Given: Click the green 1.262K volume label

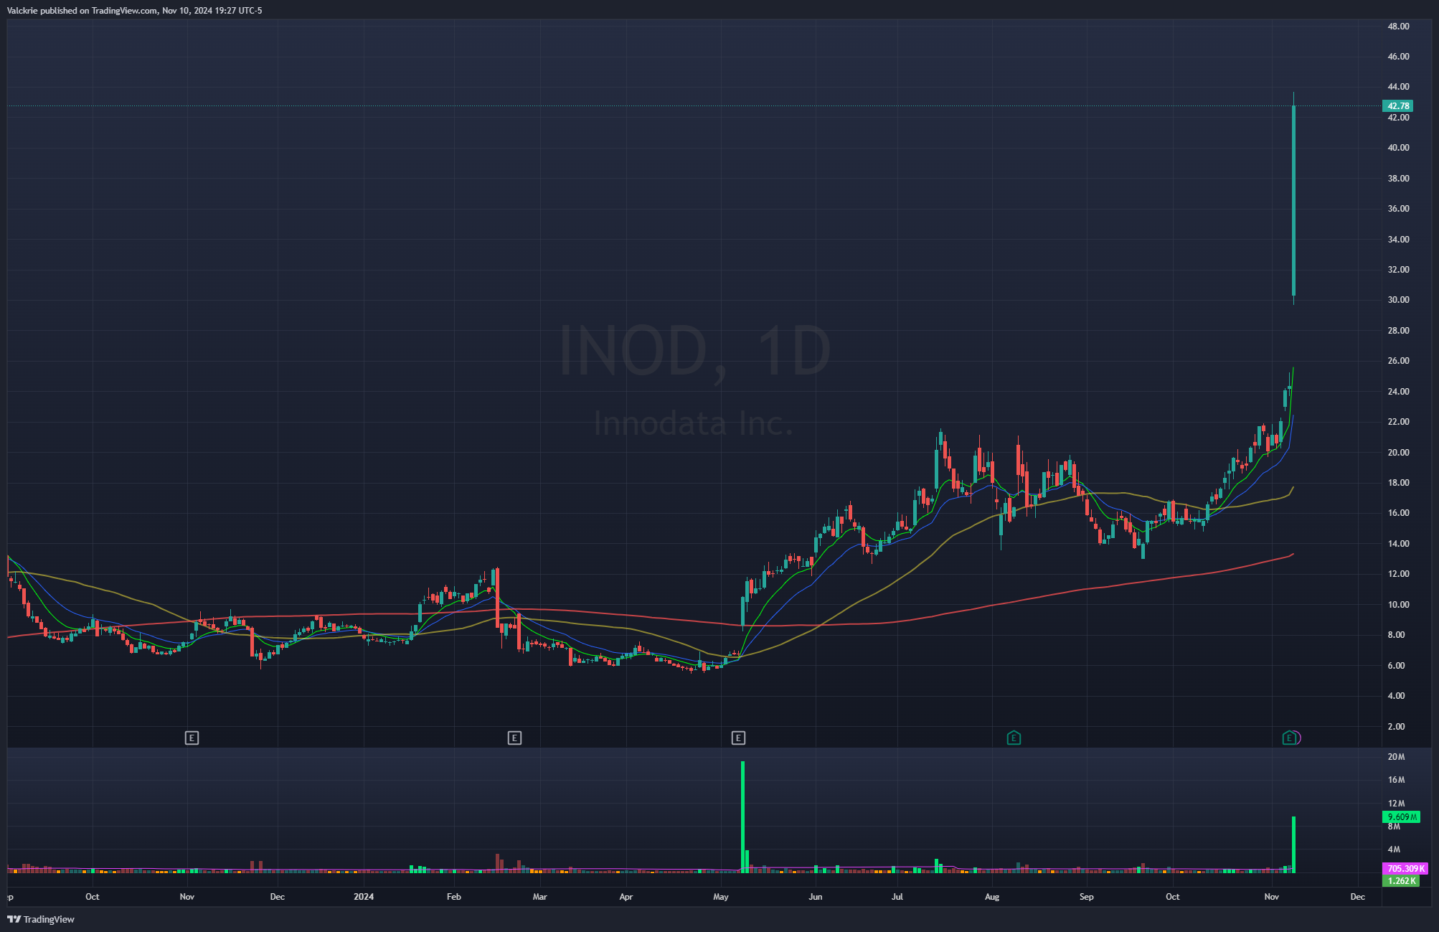Looking at the screenshot, I should 1400,881.
